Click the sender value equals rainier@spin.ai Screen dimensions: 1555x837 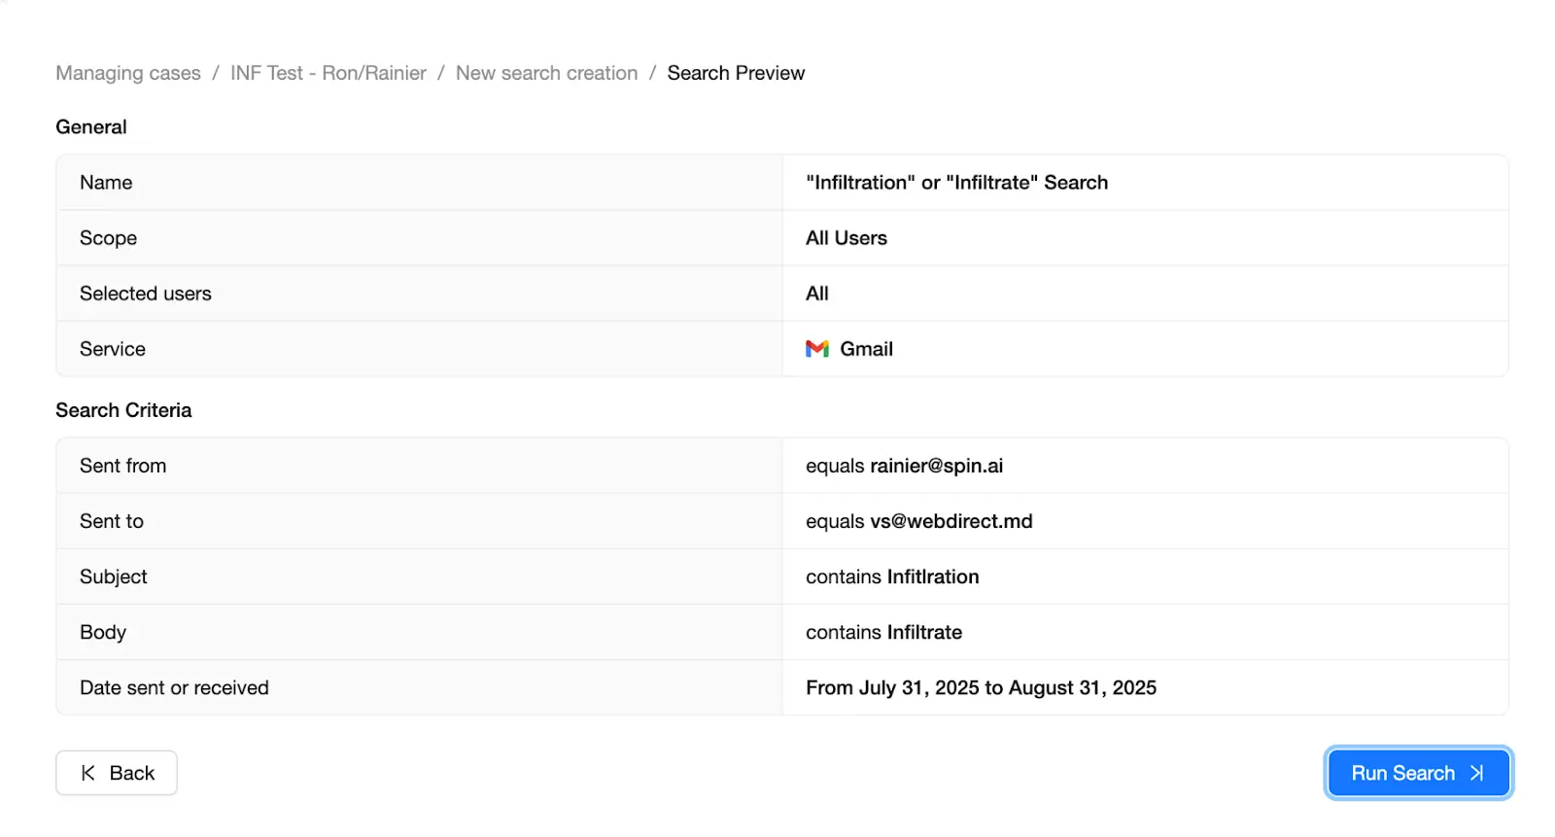pyautogui.click(x=904, y=466)
